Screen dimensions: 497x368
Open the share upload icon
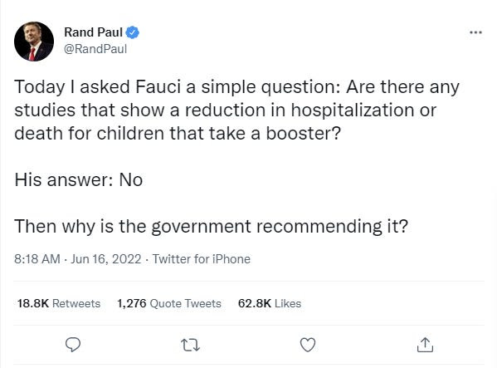click(x=425, y=345)
